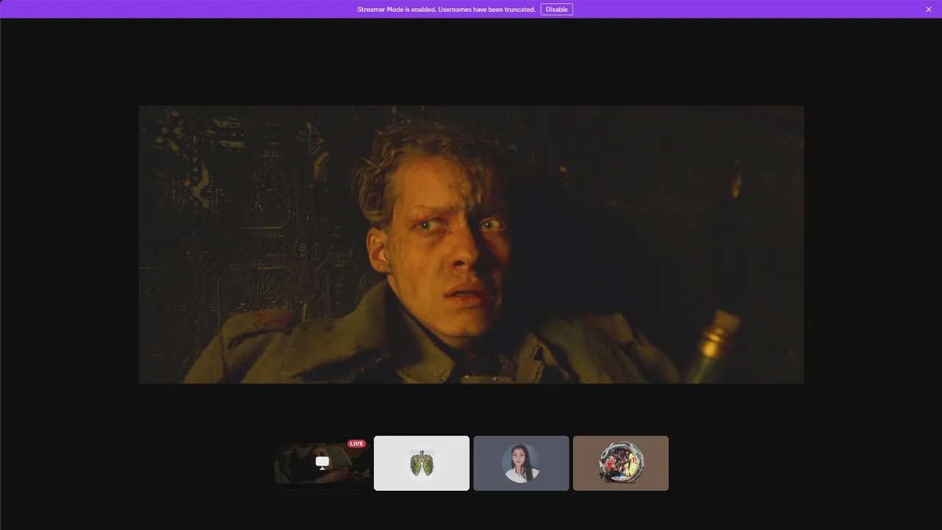Dismiss the Streamer Mode banner
Viewport: 942px width, 530px height.
pyautogui.click(x=929, y=10)
